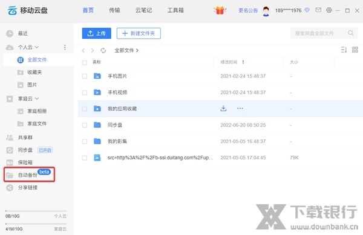Check the box for 我的应用收藏
The image size is (363, 235).
(85, 108)
